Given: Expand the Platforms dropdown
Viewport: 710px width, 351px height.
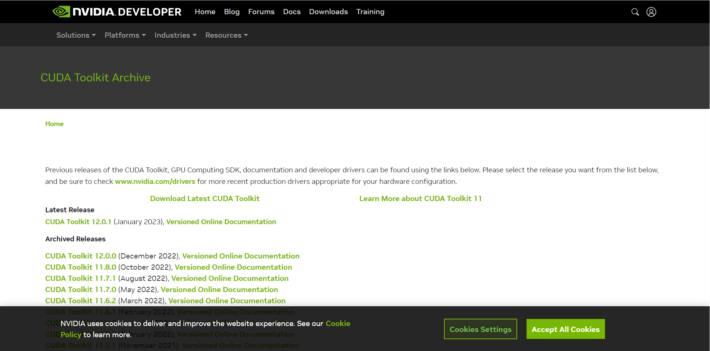Looking at the screenshot, I should pyautogui.click(x=125, y=35).
